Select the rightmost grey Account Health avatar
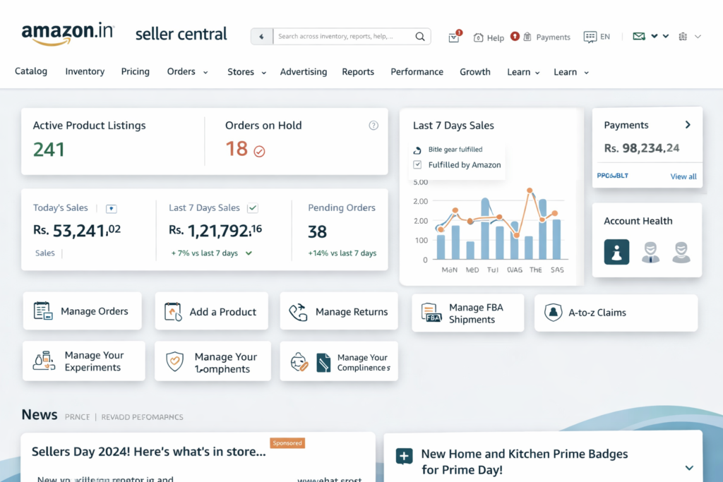 pyautogui.click(x=681, y=253)
